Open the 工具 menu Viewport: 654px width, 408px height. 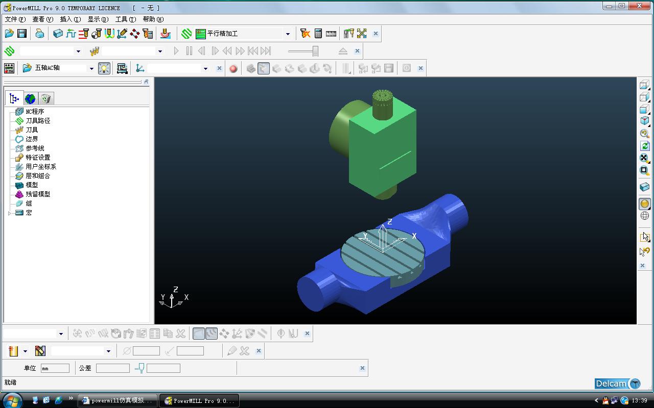coord(125,19)
